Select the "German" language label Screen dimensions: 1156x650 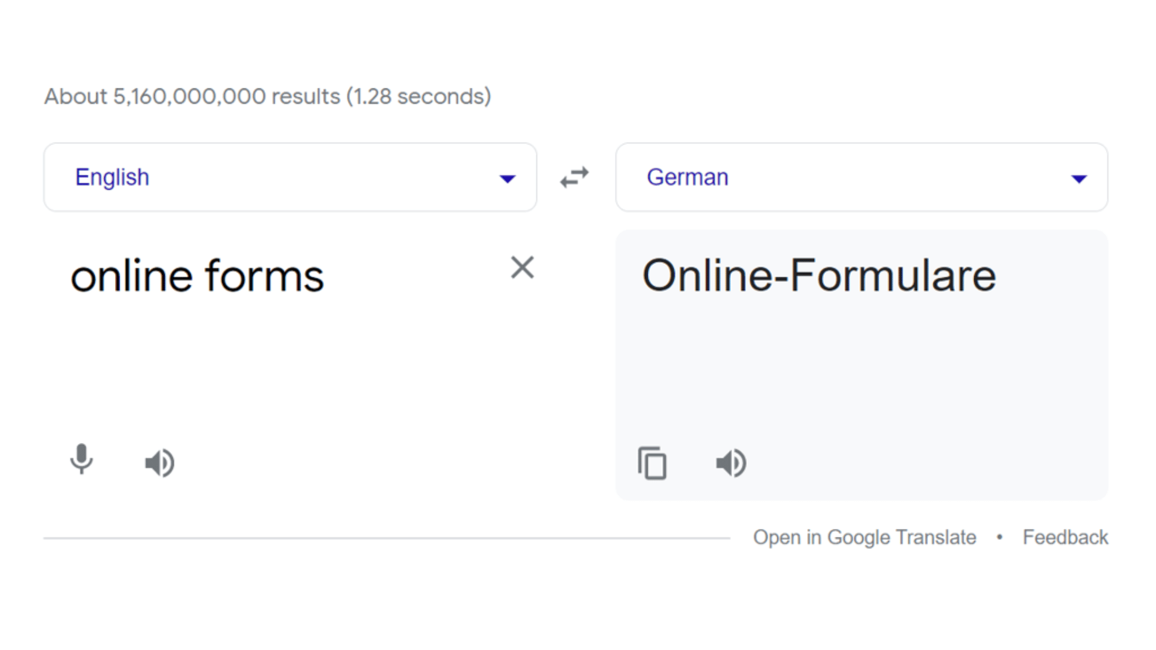[x=687, y=176]
